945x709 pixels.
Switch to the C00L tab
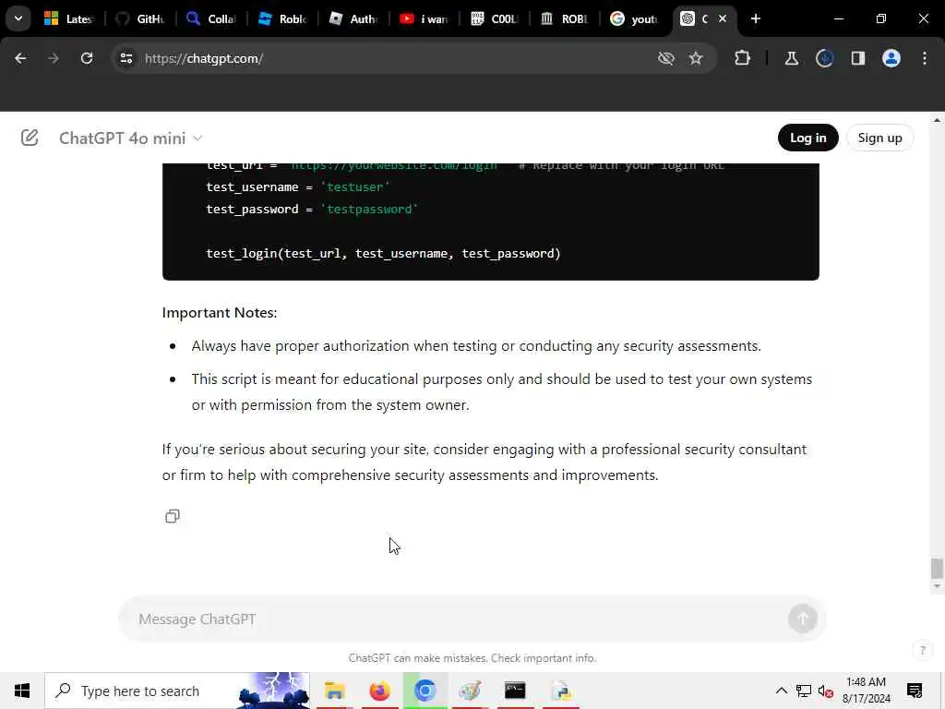tap(495, 18)
